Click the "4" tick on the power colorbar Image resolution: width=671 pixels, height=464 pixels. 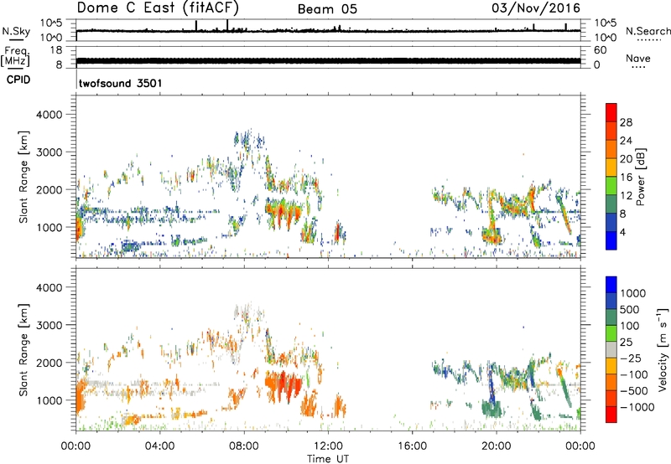[623, 232]
